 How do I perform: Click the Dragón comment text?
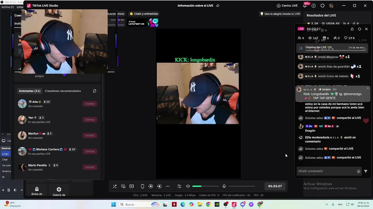[310, 131]
